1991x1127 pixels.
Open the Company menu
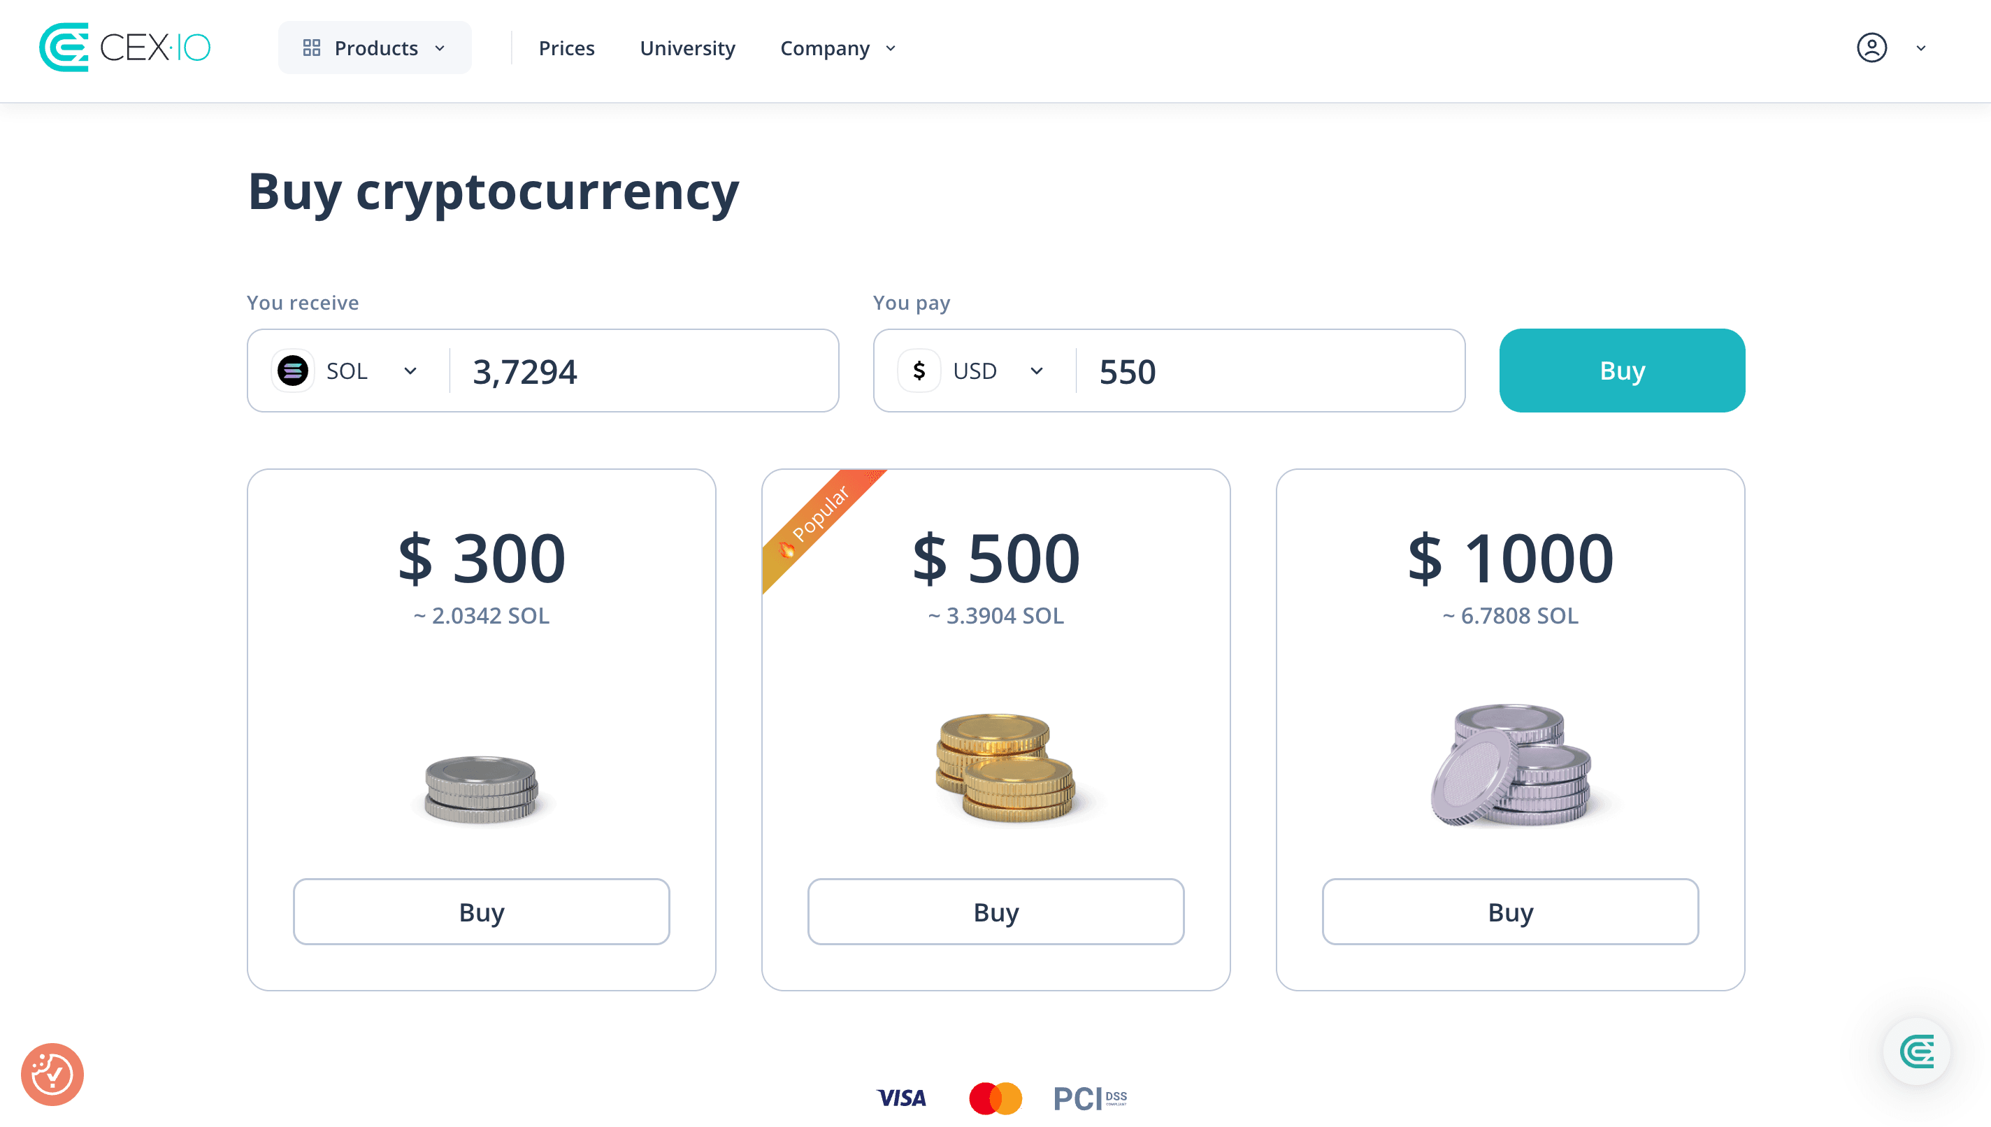[838, 48]
